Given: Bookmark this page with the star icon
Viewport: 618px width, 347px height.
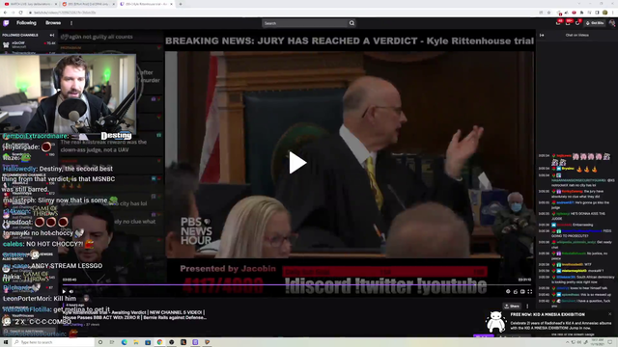Looking at the screenshot, I should [548, 13].
